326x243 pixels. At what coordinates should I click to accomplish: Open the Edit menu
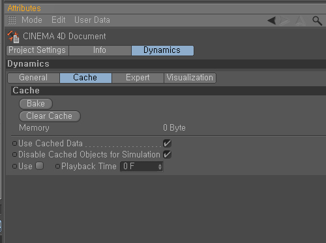tap(59, 20)
